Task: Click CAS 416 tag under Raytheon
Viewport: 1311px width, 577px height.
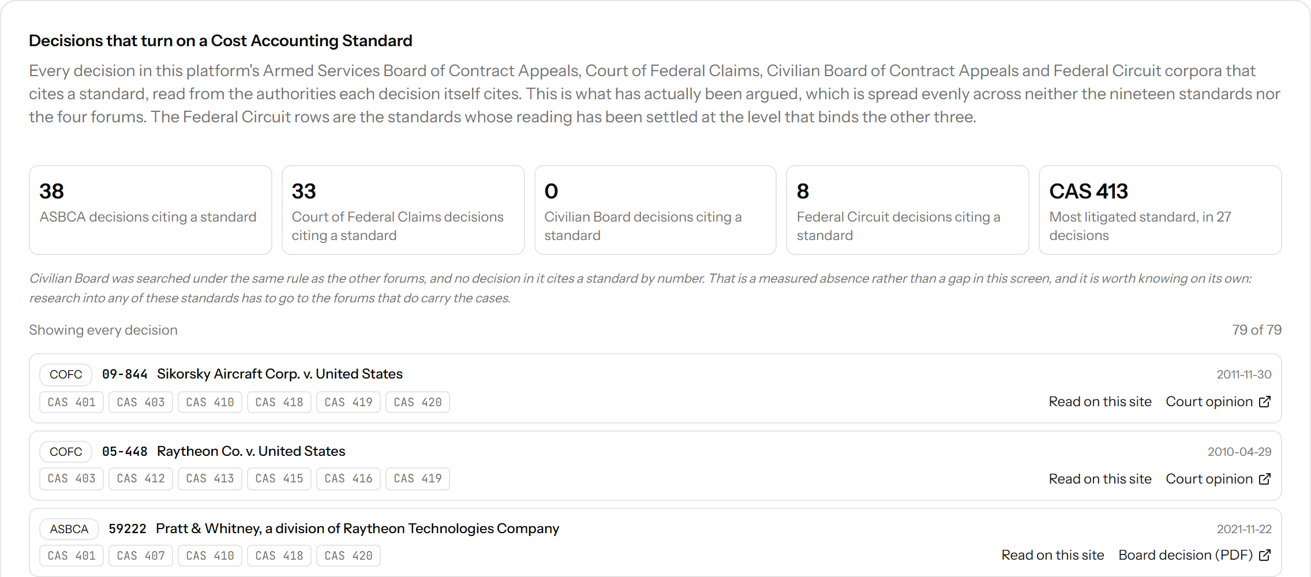Action: tap(349, 478)
